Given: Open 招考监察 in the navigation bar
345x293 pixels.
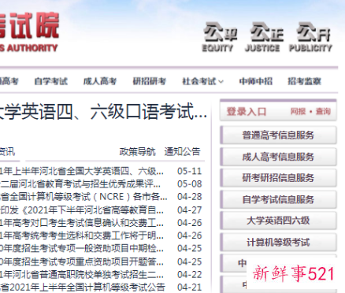Looking at the screenshot, I should pyautogui.click(x=304, y=81).
